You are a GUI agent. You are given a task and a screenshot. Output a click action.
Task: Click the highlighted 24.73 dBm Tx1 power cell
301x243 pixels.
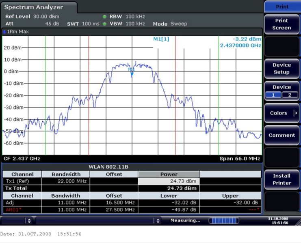point(169,181)
